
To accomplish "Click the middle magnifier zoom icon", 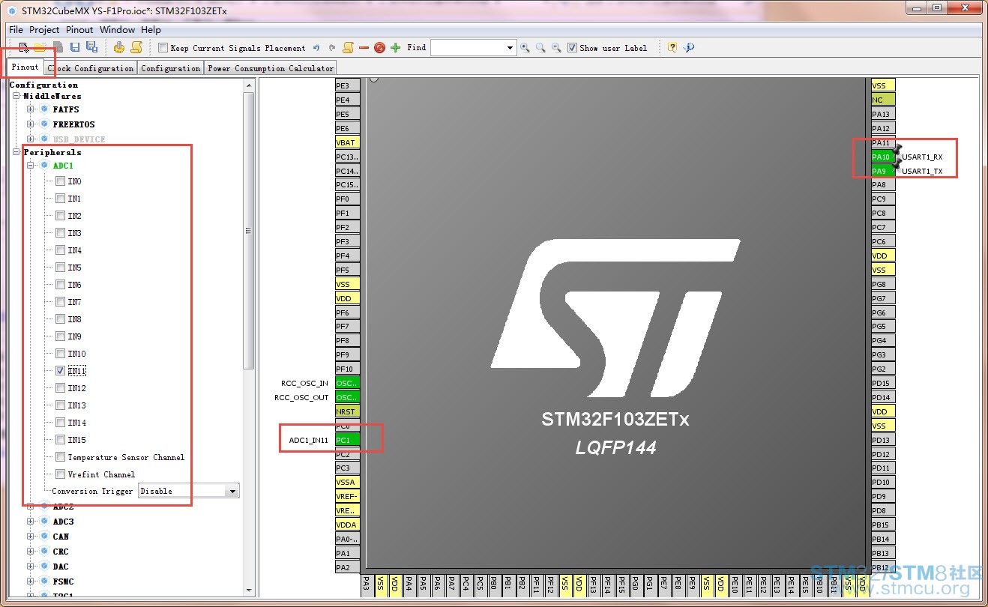I will [540, 48].
